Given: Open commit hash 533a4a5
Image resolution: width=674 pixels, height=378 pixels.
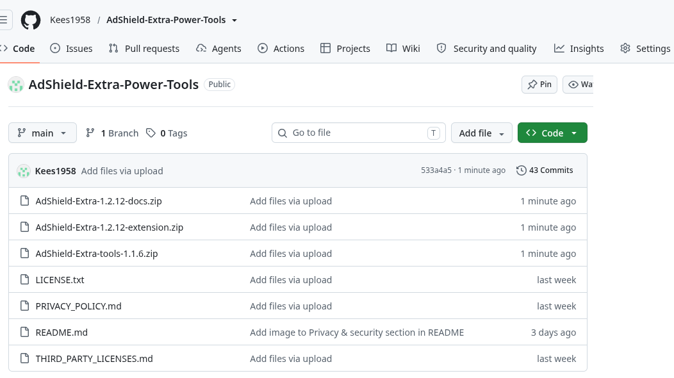Looking at the screenshot, I should [436, 170].
